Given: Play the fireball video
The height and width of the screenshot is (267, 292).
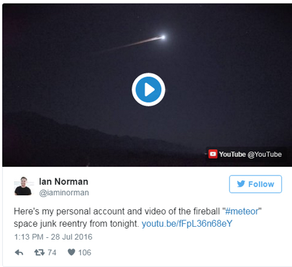Looking at the screenshot, I should pos(148,89).
